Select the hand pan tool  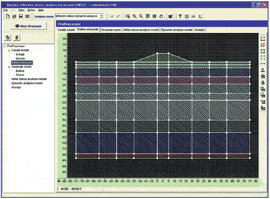tap(161, 16)
